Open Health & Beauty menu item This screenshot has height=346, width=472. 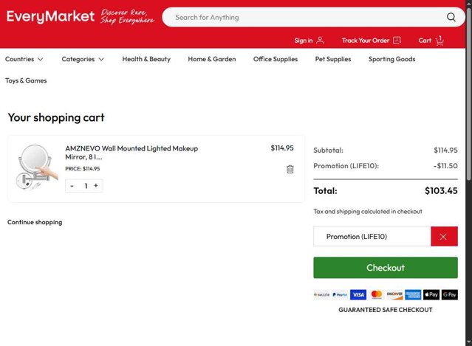point(146,59)
